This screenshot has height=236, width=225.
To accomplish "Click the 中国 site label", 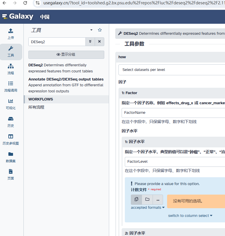I will point(45,17).
